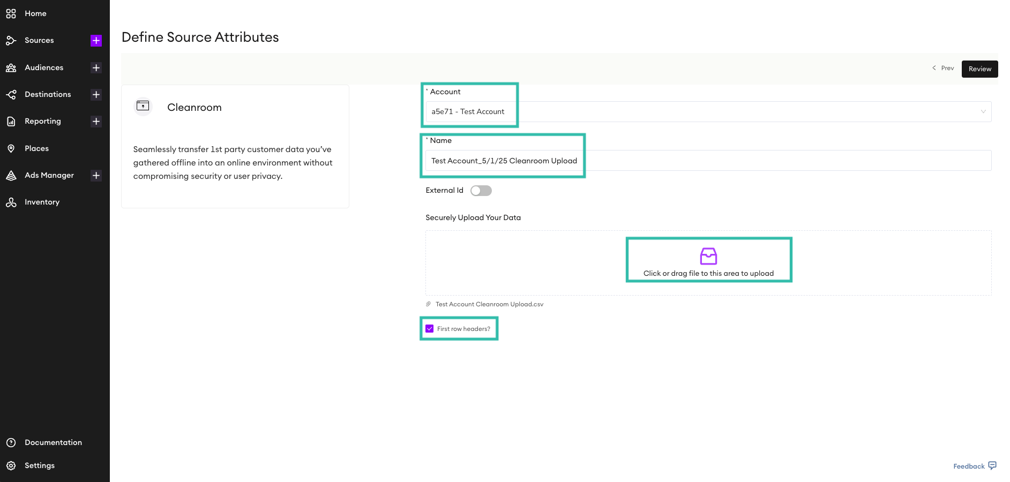
Task: Click the Review button
Action: (x=979, y=69)
